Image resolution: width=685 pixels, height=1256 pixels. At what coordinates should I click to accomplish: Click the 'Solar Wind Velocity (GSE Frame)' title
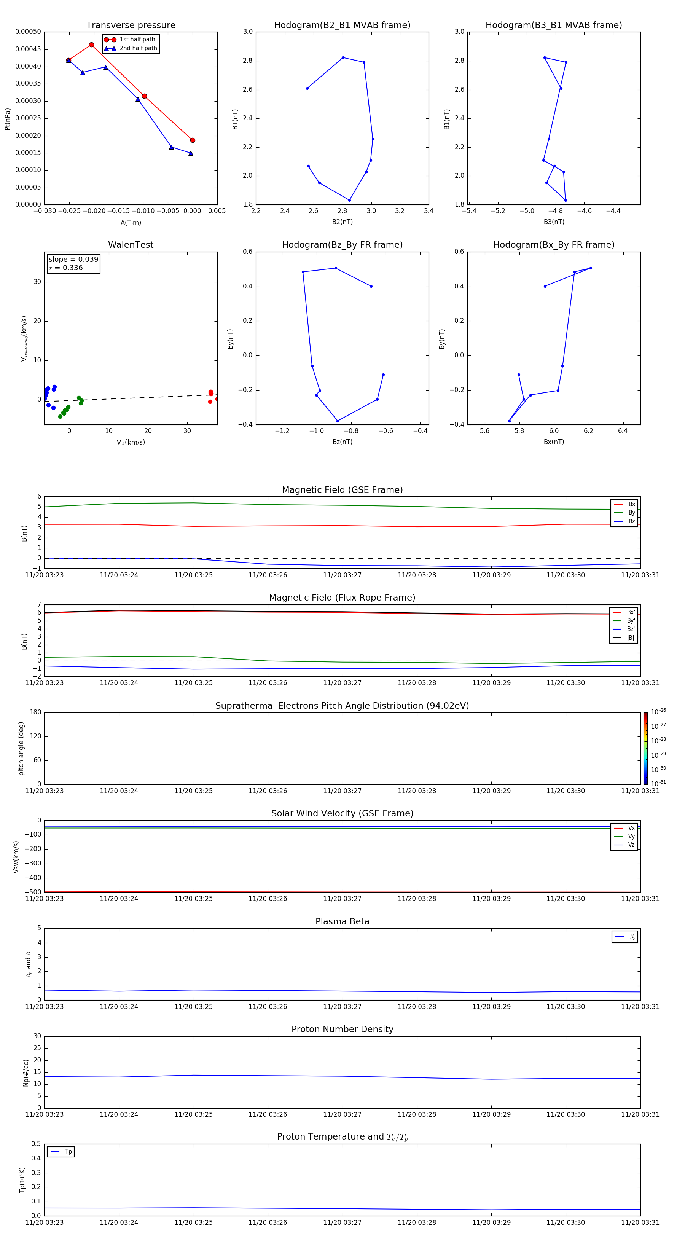342,813
